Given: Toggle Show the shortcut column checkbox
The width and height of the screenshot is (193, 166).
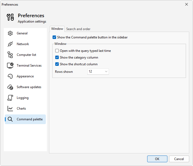Looking at the screenshot, I should click(57, 64).
